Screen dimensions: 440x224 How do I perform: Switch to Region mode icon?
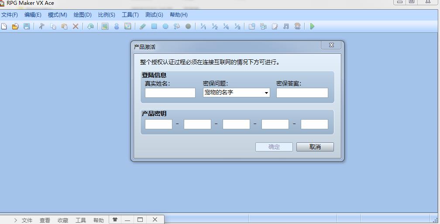coord(127,26)
